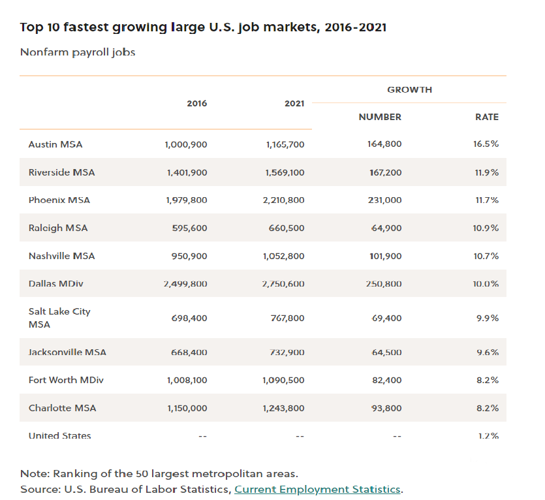Click Phoenix's 2016 value 1,979,800
The height and width of the screenshot is (500, 545).
tap(187, 200)
